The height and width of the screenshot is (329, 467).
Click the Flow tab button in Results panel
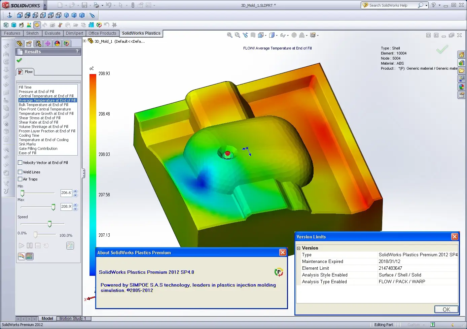(25, 72)
